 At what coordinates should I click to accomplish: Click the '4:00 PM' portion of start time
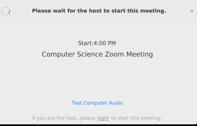click(x=105, y=43)
